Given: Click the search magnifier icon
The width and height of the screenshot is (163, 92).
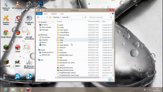Looking at the screenshot, I should [x=111, y=17].
